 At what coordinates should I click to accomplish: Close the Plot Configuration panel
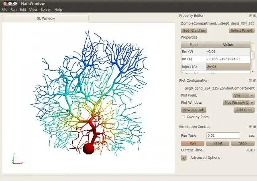[255, 80]
